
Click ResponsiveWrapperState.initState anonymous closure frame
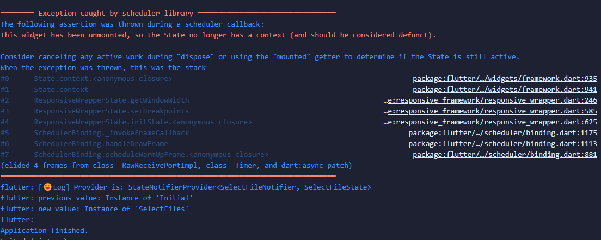[x=143, y=122]
